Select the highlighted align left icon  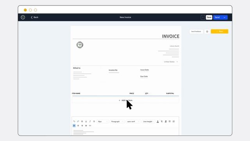click(74, 126)
